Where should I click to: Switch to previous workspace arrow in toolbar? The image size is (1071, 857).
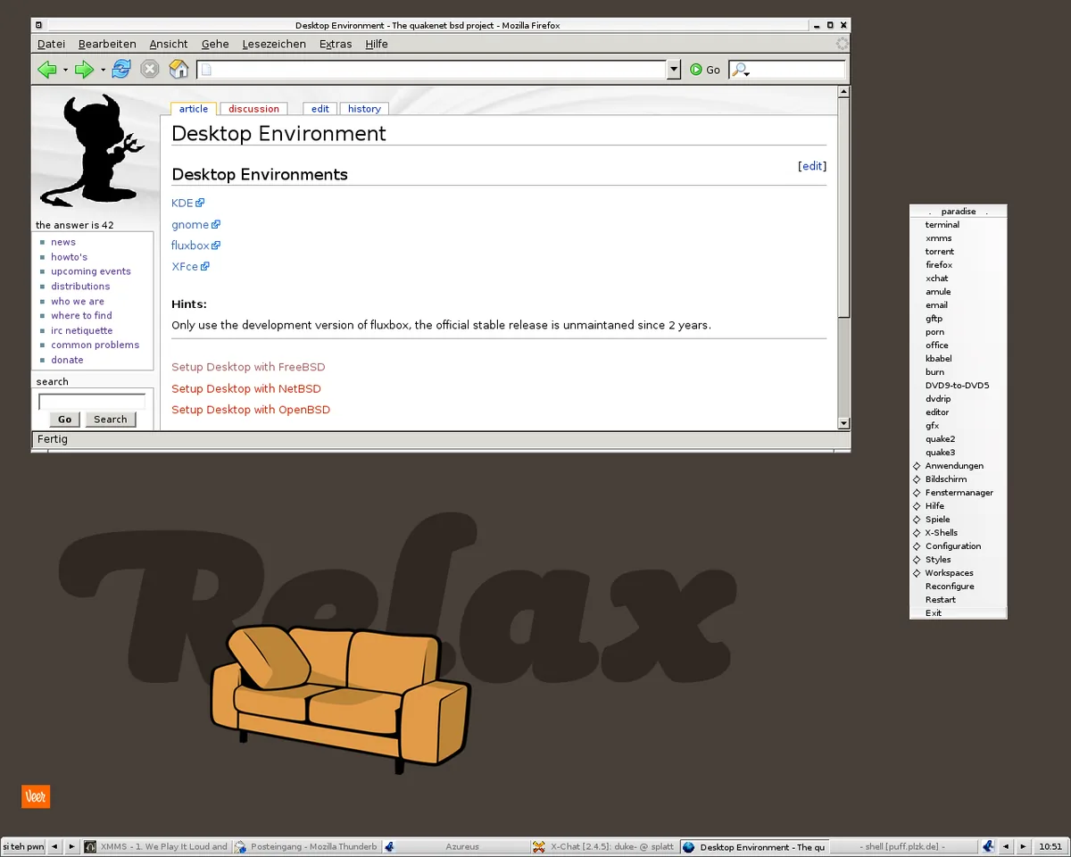tap(54, 846)
